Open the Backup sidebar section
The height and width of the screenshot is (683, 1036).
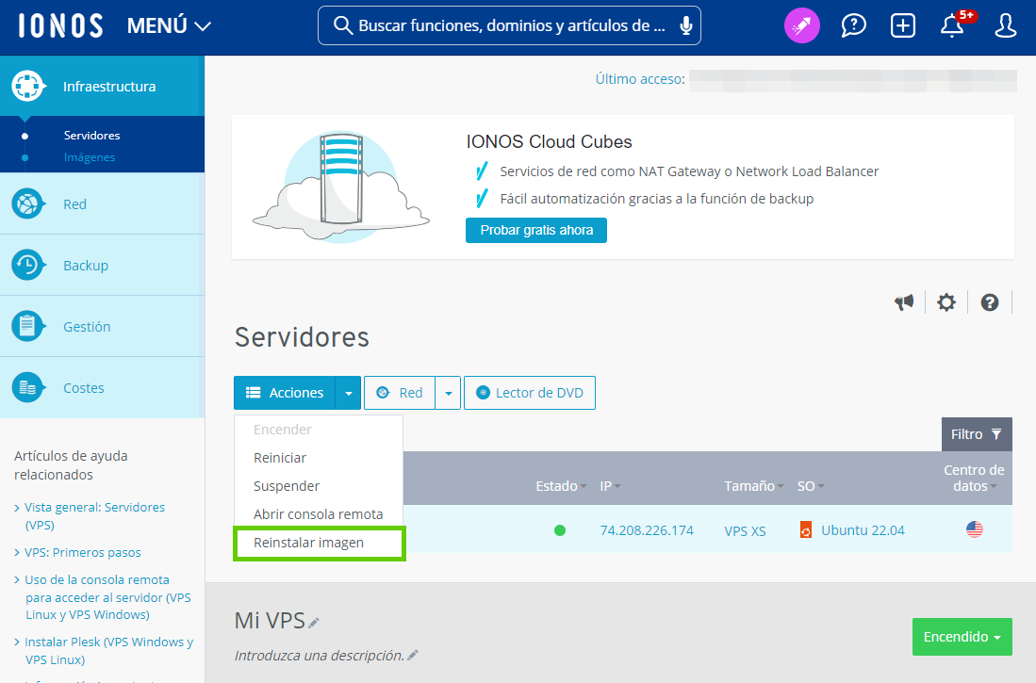coord(103,265)
